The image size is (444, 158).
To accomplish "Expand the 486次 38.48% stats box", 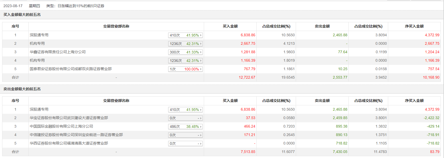I will click(x=185, y=127).
